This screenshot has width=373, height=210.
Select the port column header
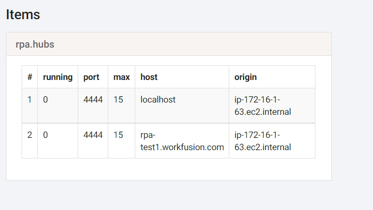pyautogui.click(x=93, y=77)
